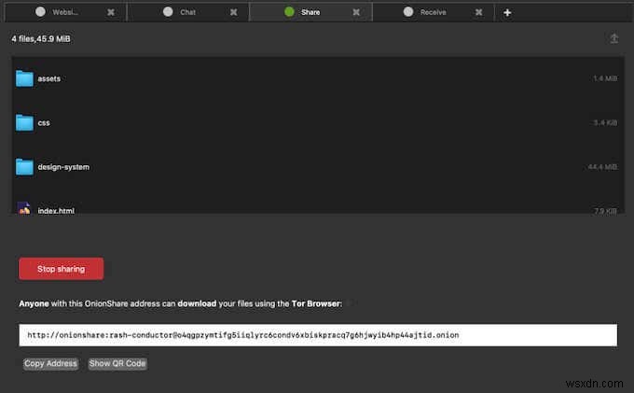Close the Website tab

click(x=111, y=12)
